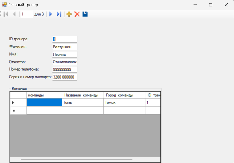Add a new record with plus icon

coord(69,14)
